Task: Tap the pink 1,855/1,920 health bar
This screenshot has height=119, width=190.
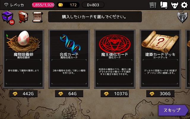Action: click(x=43, y=5)
